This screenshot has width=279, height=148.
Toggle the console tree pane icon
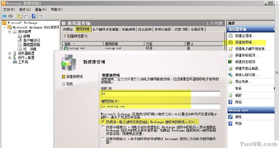[26, 16]
